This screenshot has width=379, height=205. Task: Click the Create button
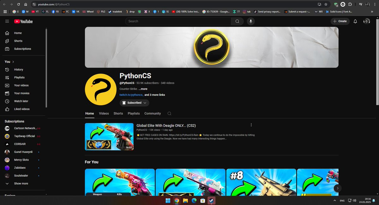click(340, 21)
